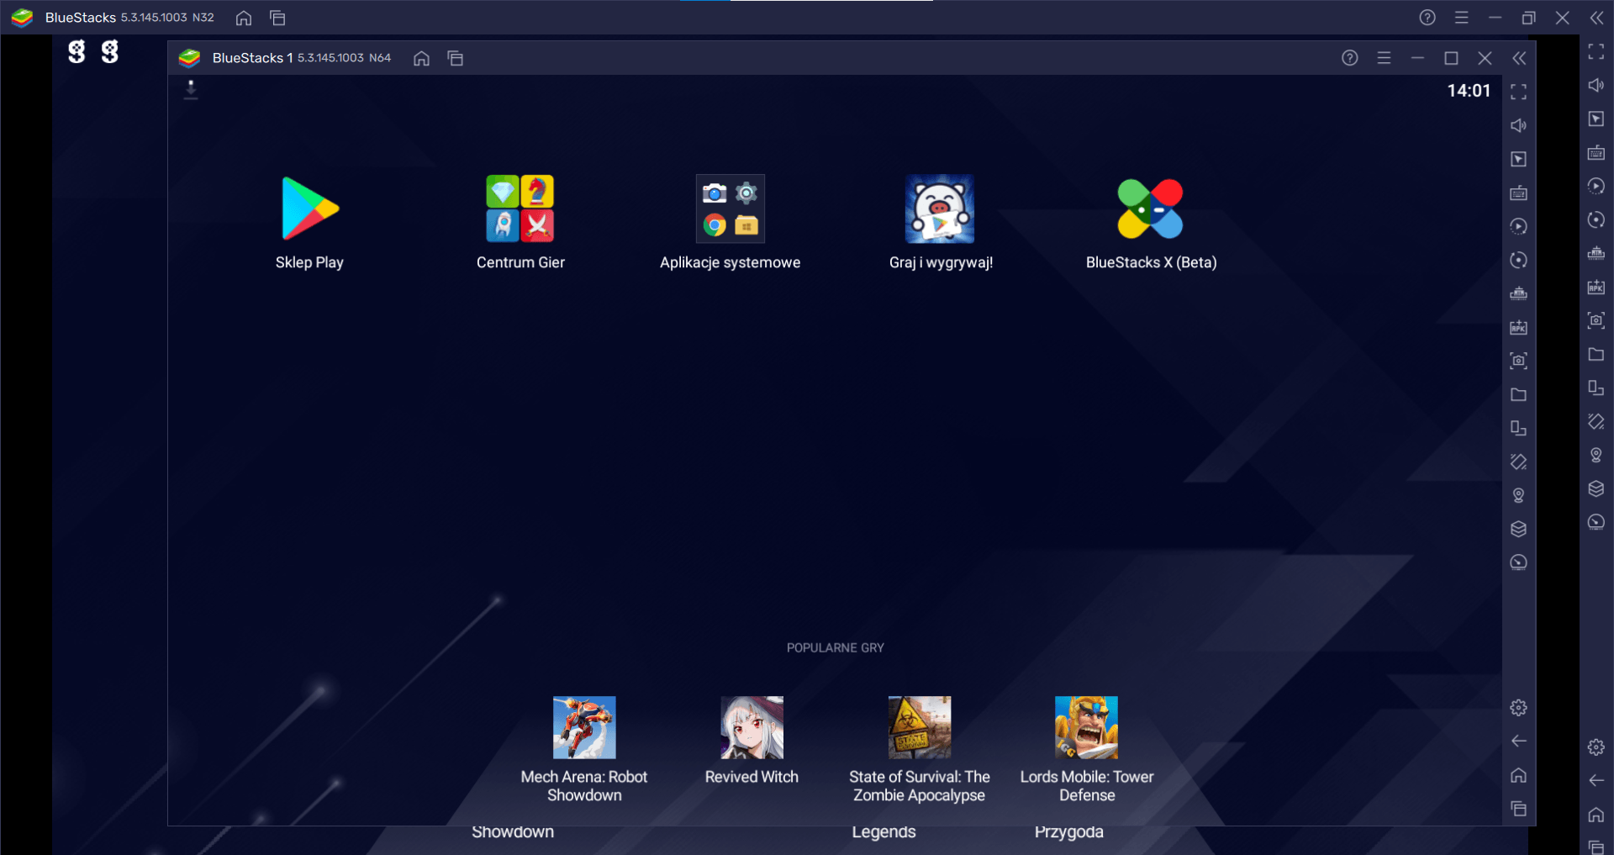Viewport: 1614px width, 855px height.
Task: Open hamburger menu in BlueStacks 1 title bar
Action: pyautogui.click(x=1384, y=58)
